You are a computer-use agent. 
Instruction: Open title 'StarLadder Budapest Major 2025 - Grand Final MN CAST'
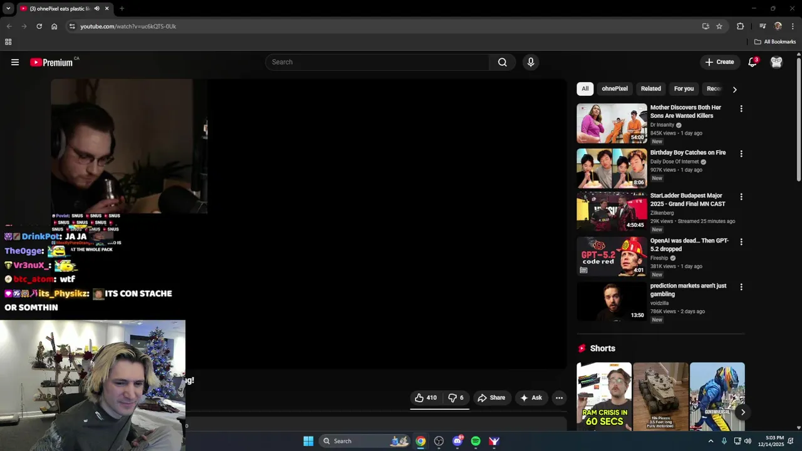pos(687,200)
